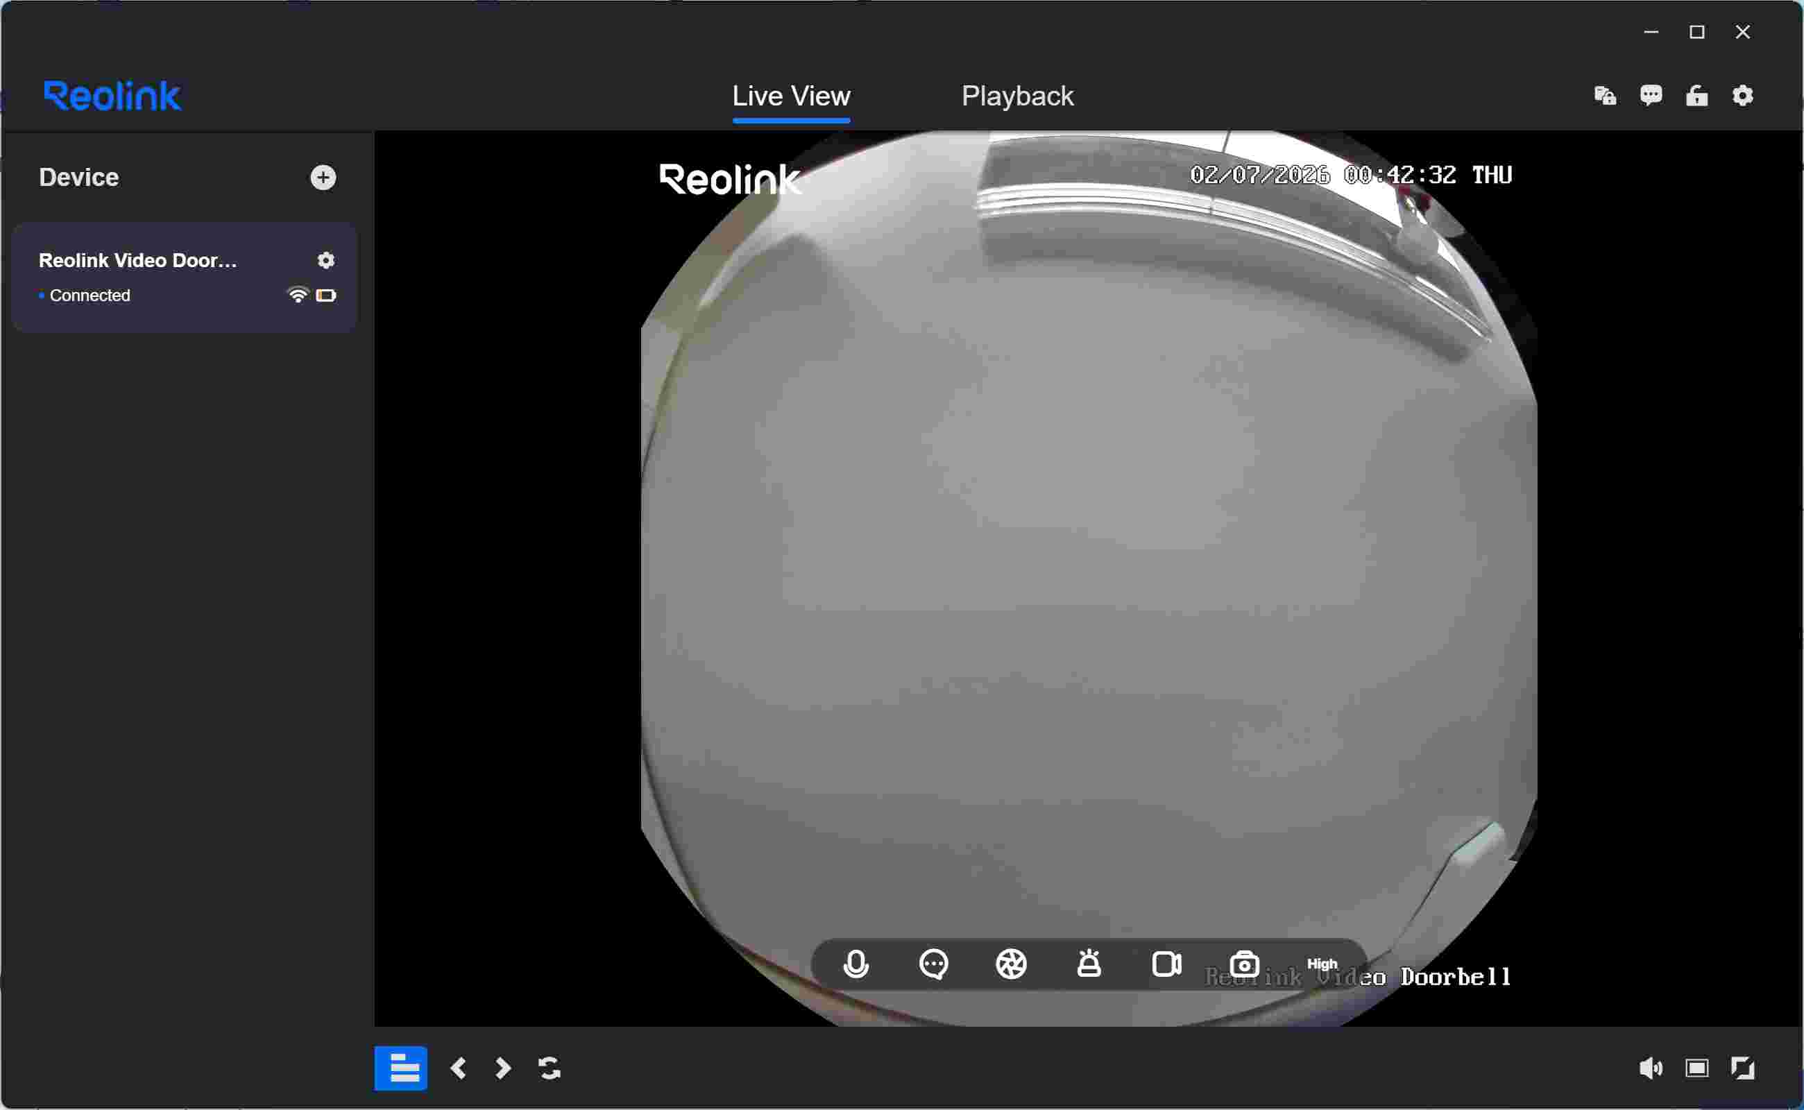This screenshot has height=1110, width=1804.
Task: Switch to the Playback tab
Action: point(1017,96)
